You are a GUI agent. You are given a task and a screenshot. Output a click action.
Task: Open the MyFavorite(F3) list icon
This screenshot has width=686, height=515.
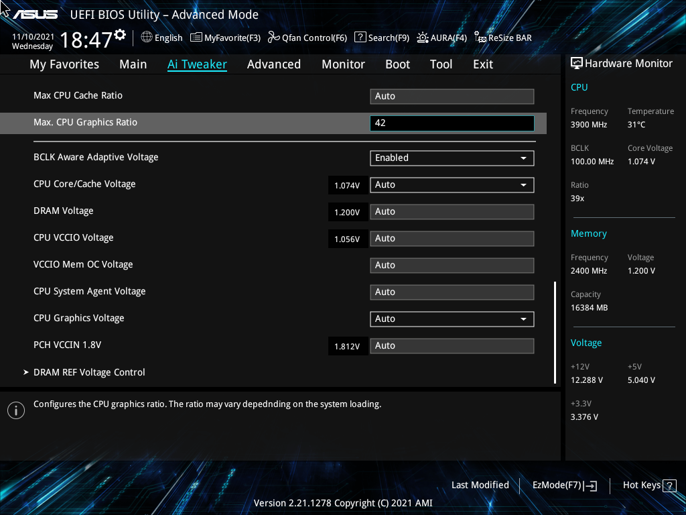(x=196, y=38)
